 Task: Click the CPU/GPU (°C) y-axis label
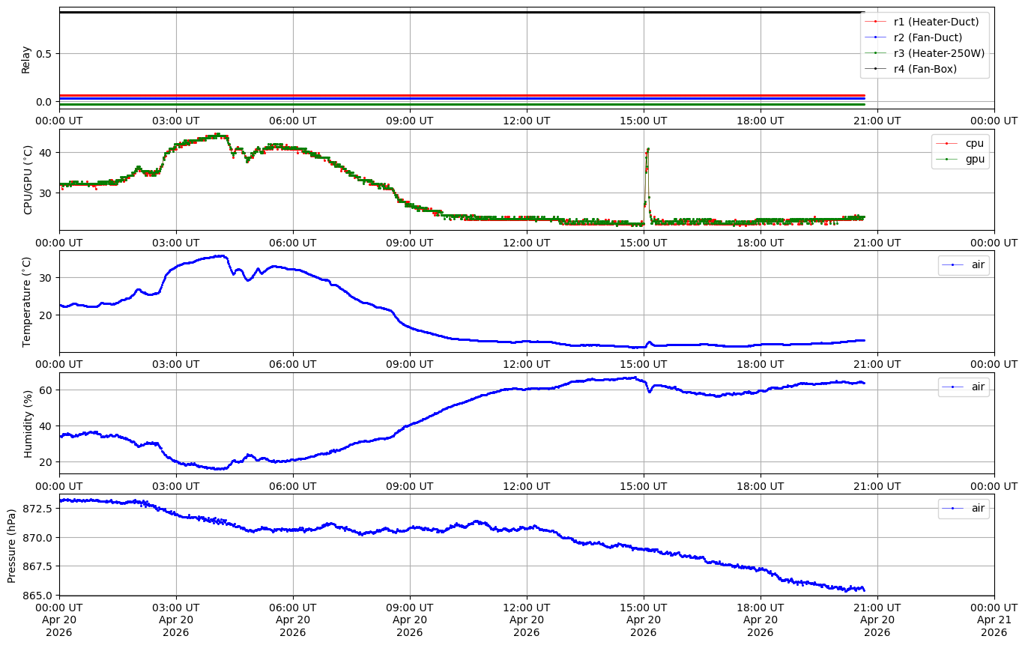[28, 180]
